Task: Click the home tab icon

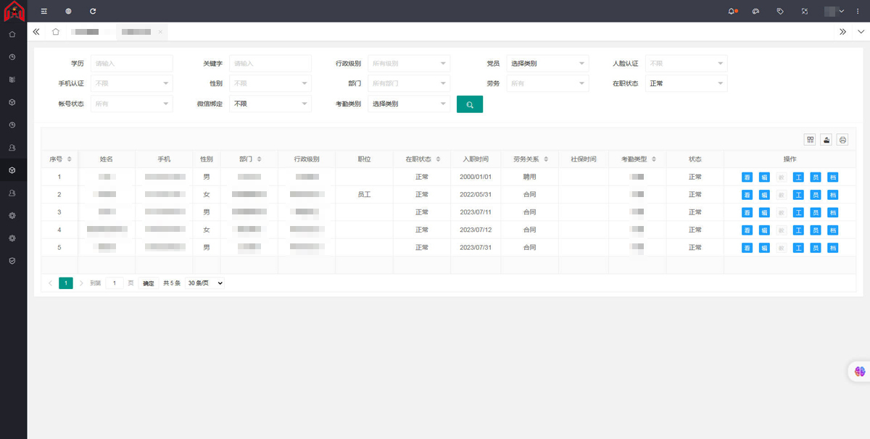Action: tap(56, 32)
